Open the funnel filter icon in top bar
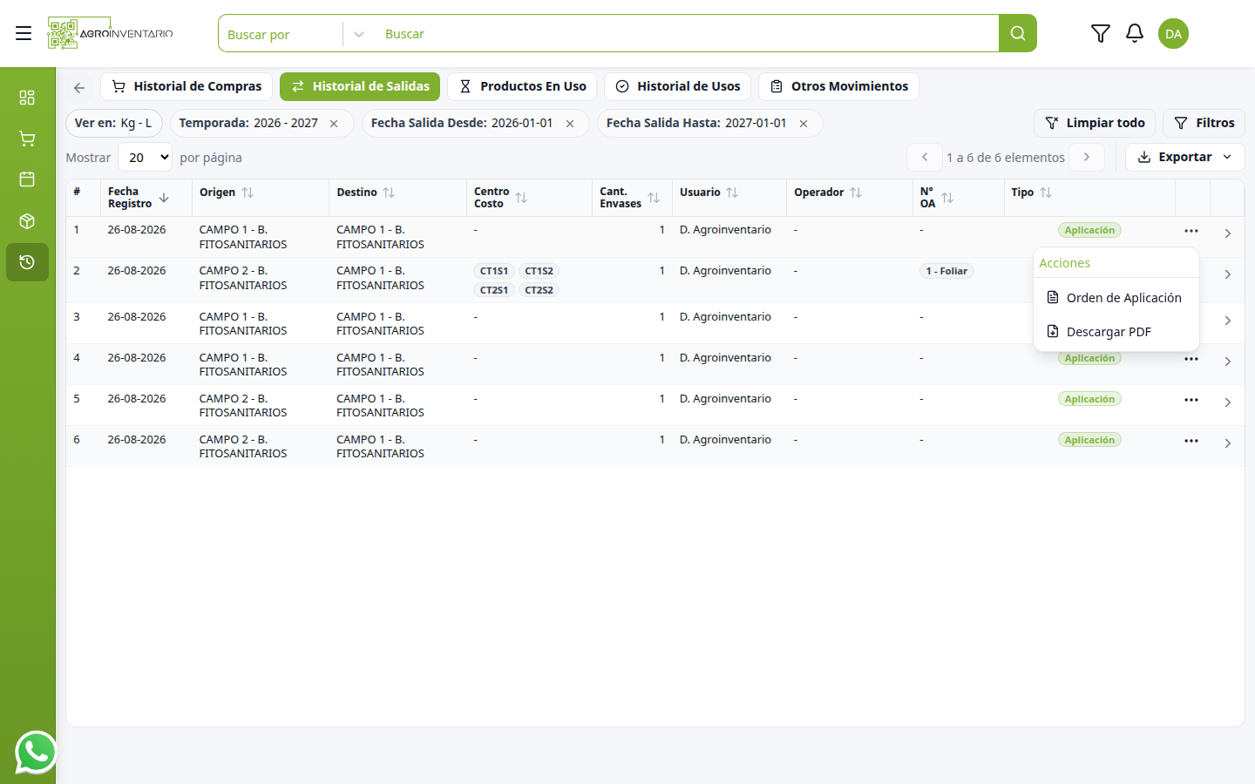Screen dimensions: 1255x784 (x=1100, y=33)
